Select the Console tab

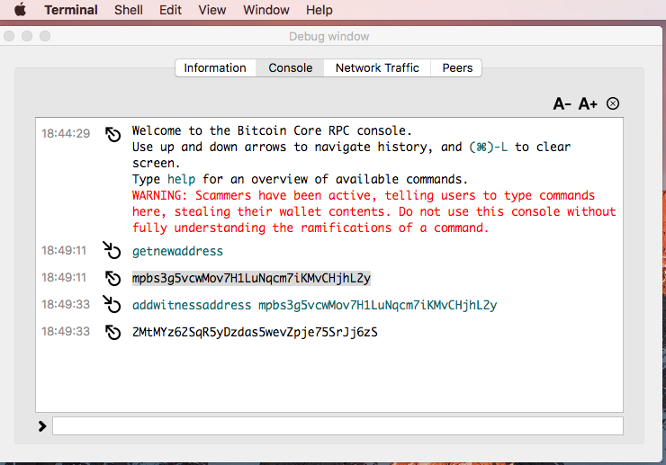[290, 68]
